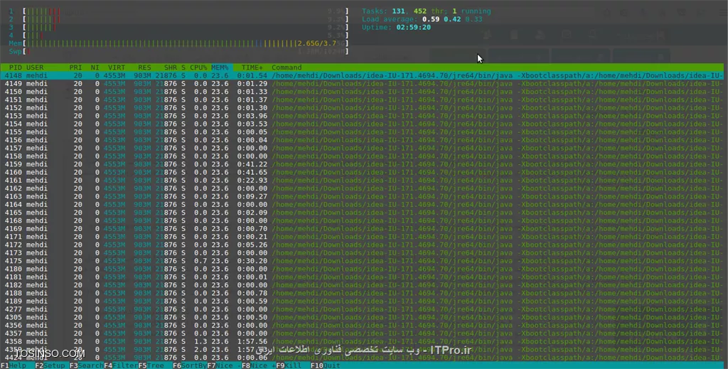Select process row with PID 4155
728x369 pixels.
[x=362, y=132]
